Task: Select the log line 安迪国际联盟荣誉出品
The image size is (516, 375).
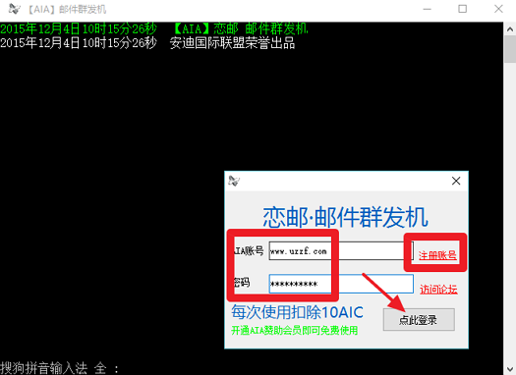Action: click(147, 43)
